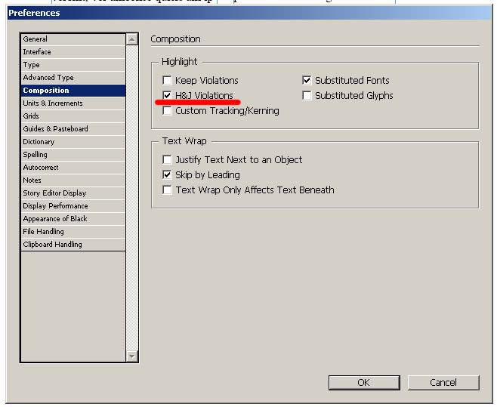Open Units & Increments preferences
Viewport: 497px width, 407px height.
pos(73,103)
